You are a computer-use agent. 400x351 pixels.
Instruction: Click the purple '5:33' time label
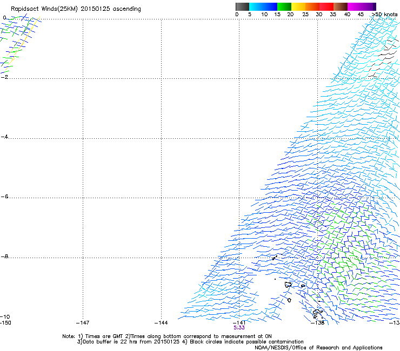click(239, 328)
